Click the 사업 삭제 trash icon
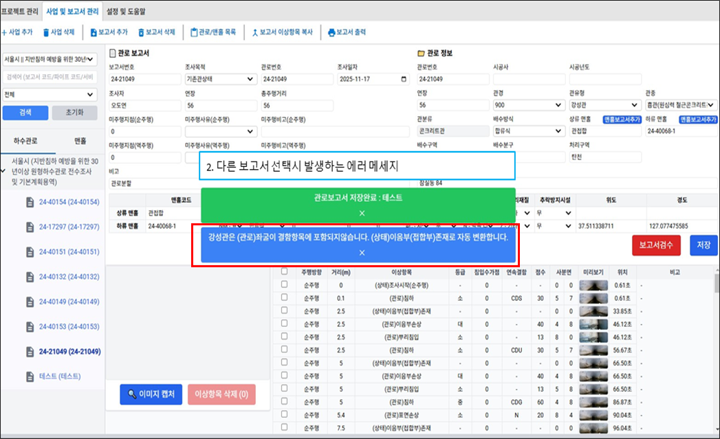The height and width of the screenshot is (439, 720). (46, 32)
